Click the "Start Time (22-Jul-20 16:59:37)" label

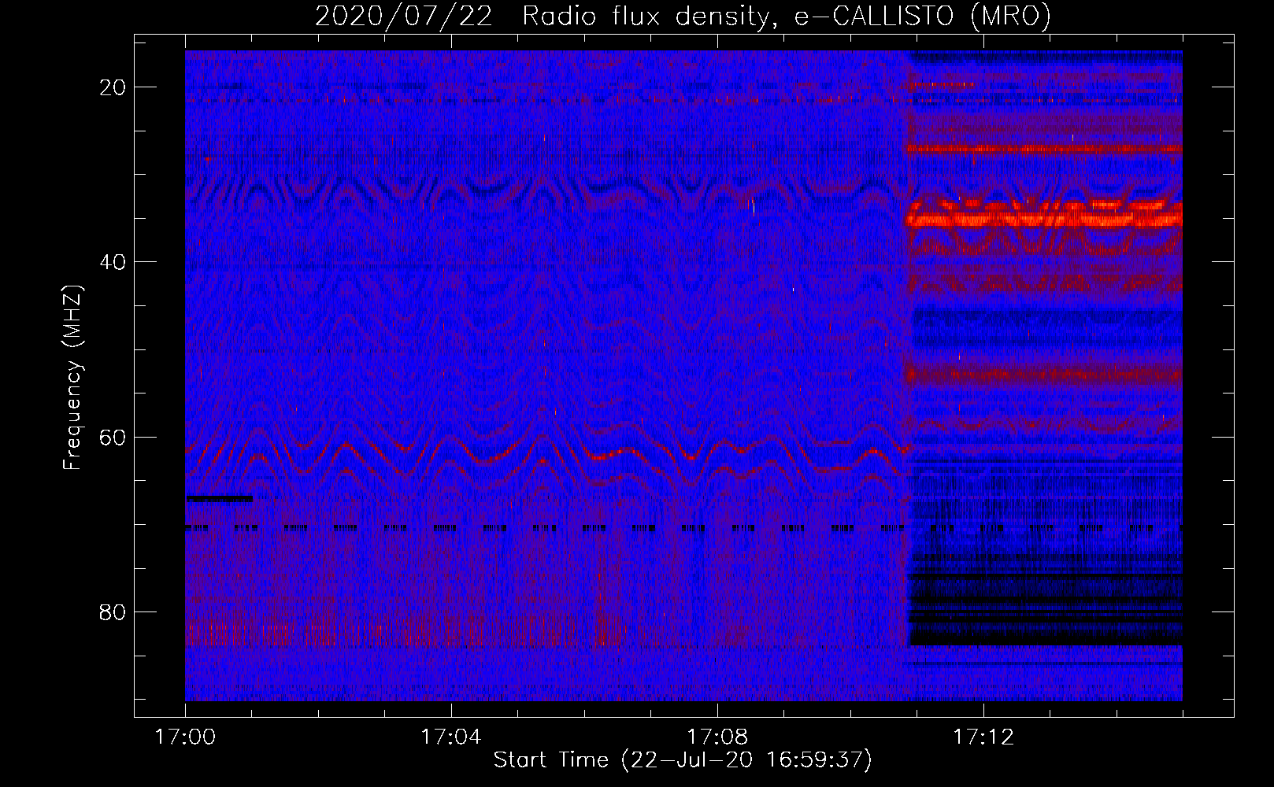(x=683, y=760)
